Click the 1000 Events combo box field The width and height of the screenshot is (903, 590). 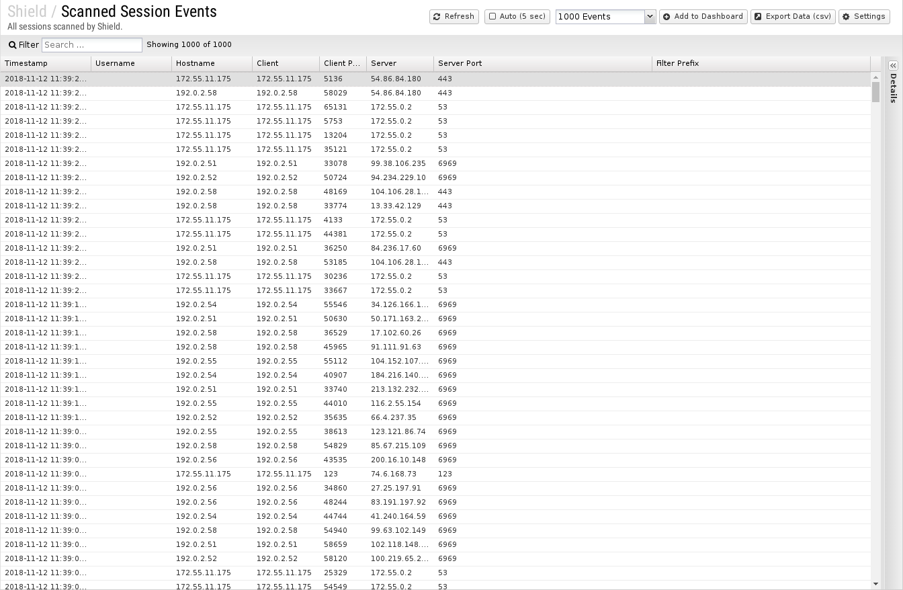click(600, 17)
